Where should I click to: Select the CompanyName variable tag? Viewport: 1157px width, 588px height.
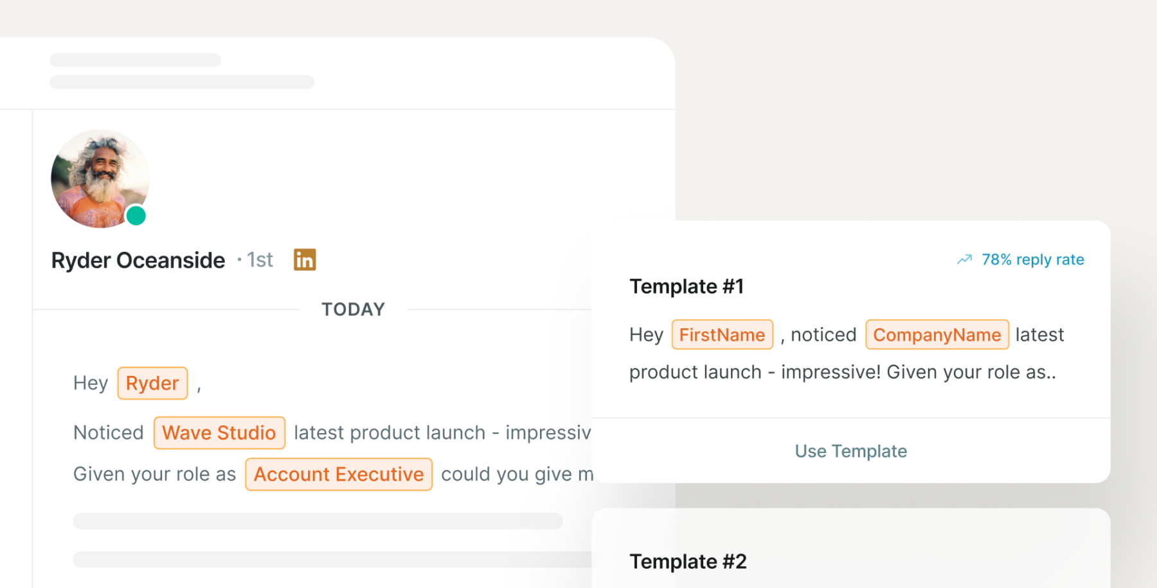(937, 334)
